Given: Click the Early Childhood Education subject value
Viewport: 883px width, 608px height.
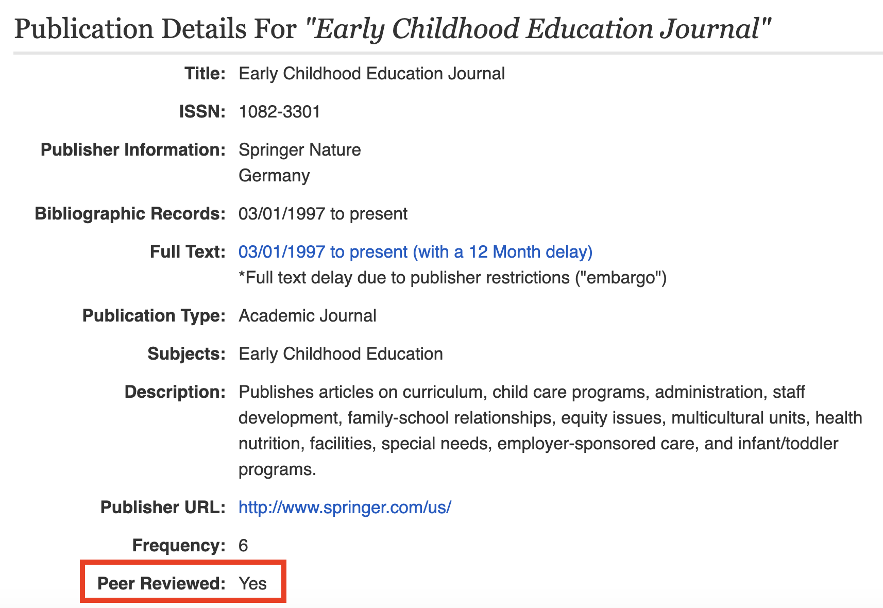Looking at the screenshot, I should (x=341, y=354).
